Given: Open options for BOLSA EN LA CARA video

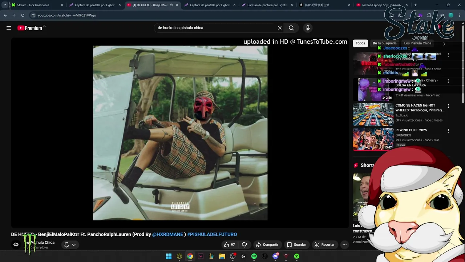Looking at the screenshot, I should click(x=448, y=81).
